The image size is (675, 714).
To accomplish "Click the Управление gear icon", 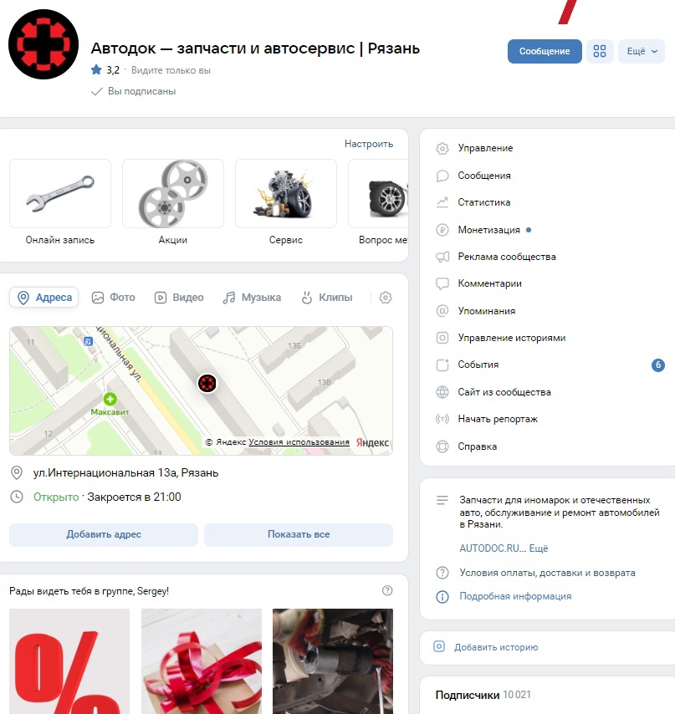I will [x=442, y=149].
